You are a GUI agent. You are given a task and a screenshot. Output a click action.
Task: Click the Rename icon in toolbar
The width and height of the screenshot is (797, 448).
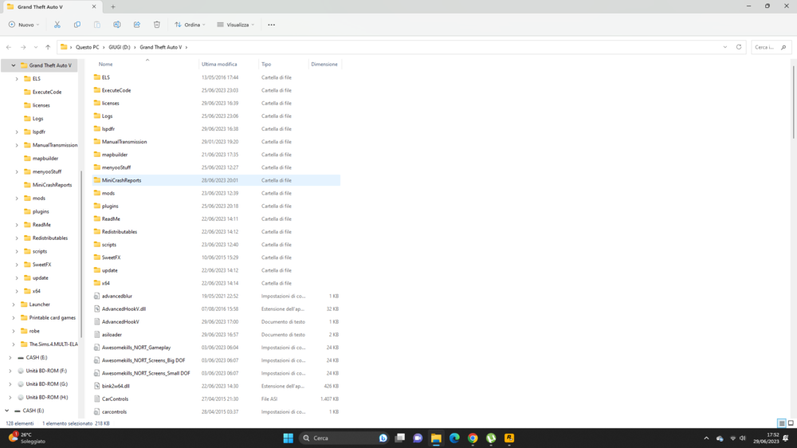tap(117, 25)
